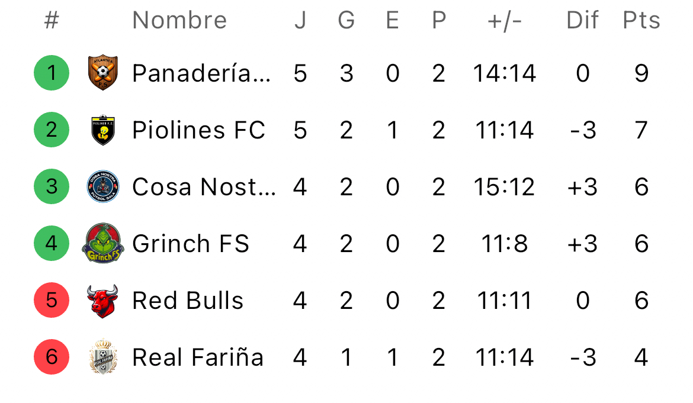Click the Red Bulls bull logo
The height and width of the screenshot is (403, 693).
click(x=102, y=301)
